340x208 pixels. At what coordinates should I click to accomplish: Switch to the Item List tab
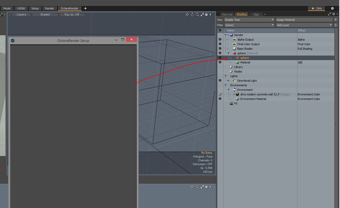tap(227, 14)
